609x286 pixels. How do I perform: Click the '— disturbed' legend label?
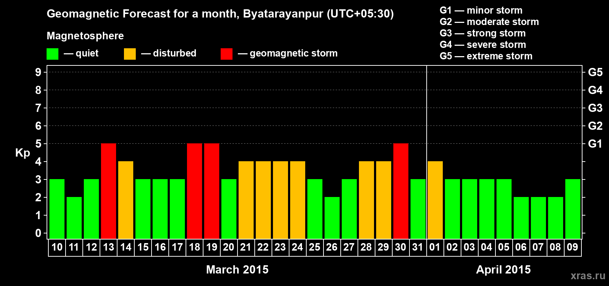(x=169, y=54)
